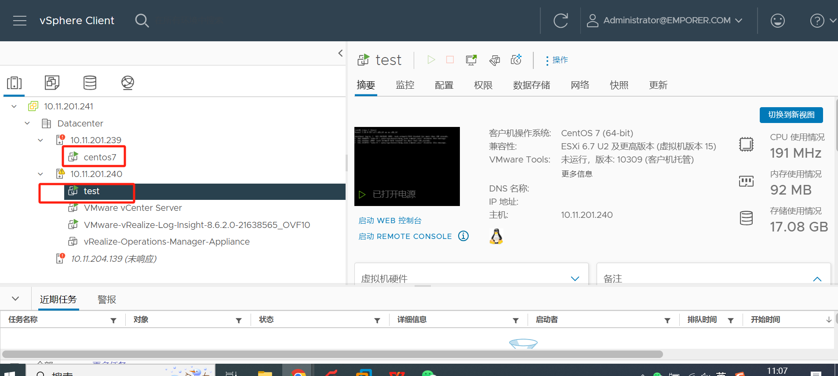This screenshot has width=838, height=376.
Task: Select VMware-vRealize-Log-Insight VM
Action: tap(197, 225)
